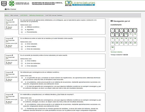145x112 pixels.
Task: Flag Pregunta 3 using Marcar pregunta icon
Action: [x=7, y=62]
